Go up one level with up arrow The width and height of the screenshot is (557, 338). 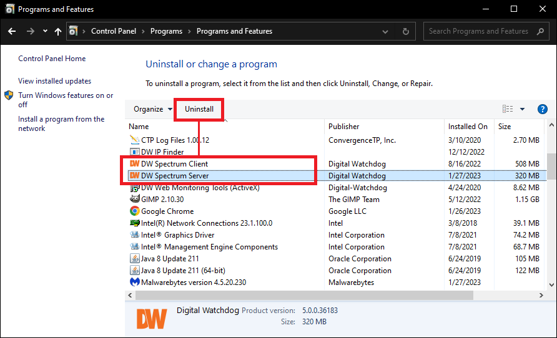(58, 31)
